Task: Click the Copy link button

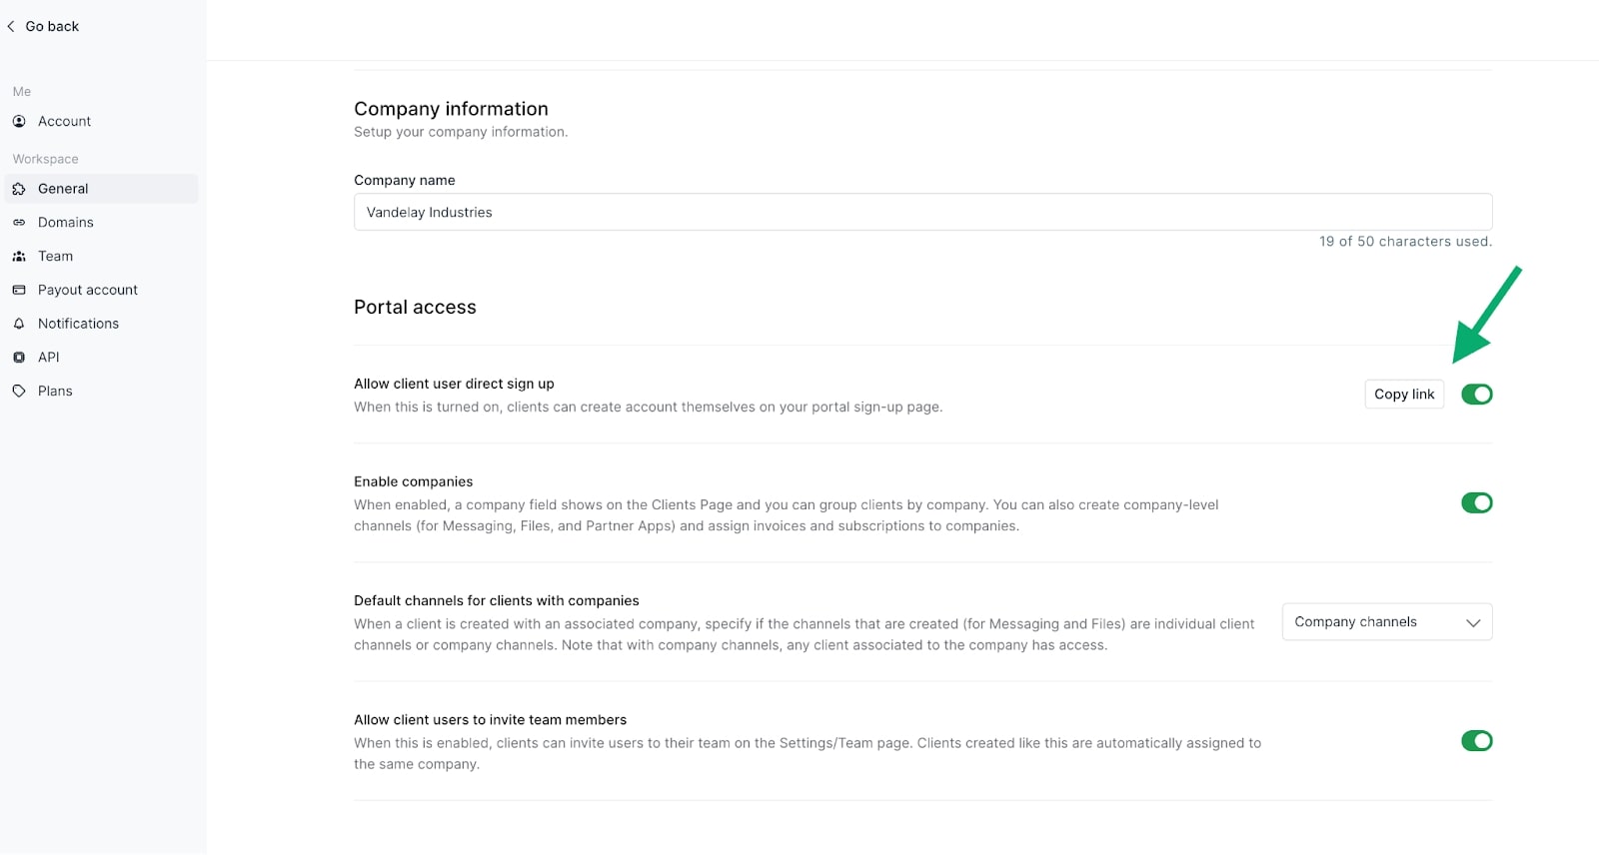Action: (1403, 394)
